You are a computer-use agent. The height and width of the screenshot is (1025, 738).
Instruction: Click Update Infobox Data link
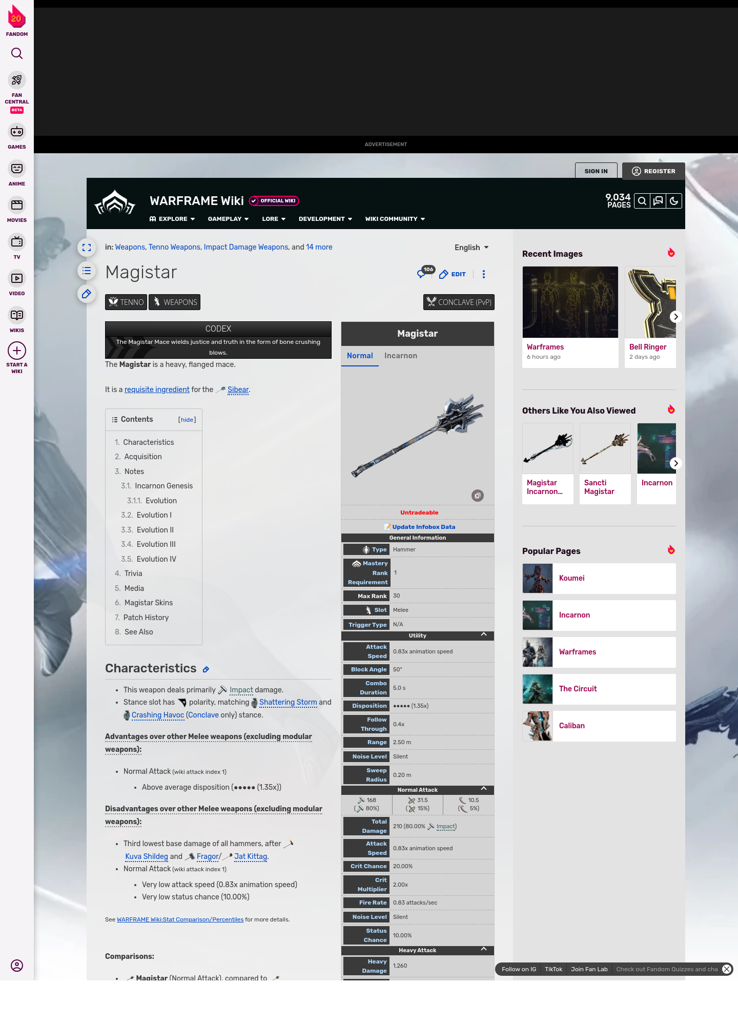pos(423,527)
